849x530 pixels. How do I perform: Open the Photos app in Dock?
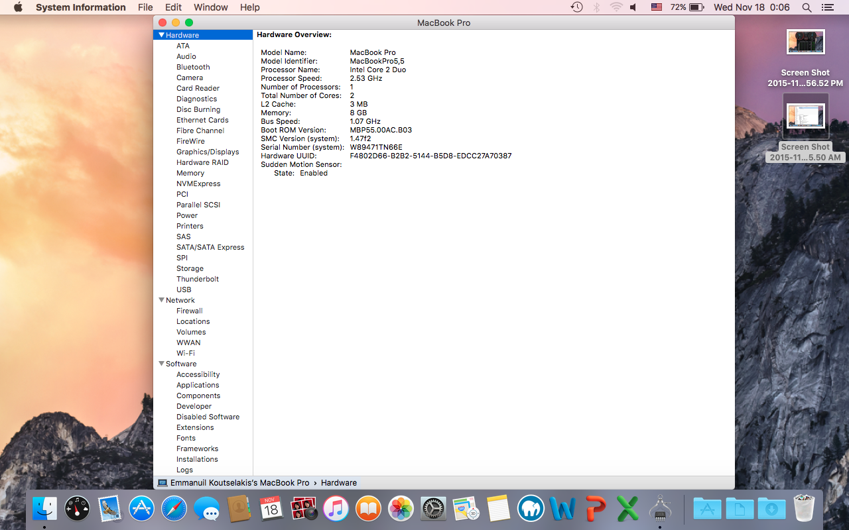point(401,509)
